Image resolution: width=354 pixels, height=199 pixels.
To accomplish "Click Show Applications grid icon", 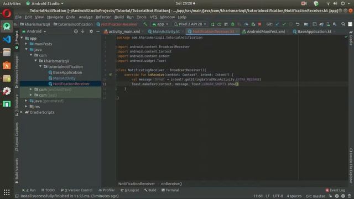I will [7, 192].
